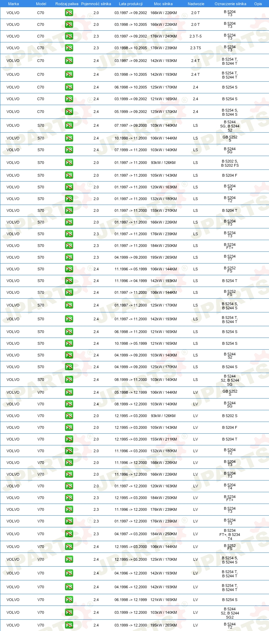This screenshot has height=631, width=269.
Task: Select the 'B 5244 T2' engine code cell
Action: (230, 625)
